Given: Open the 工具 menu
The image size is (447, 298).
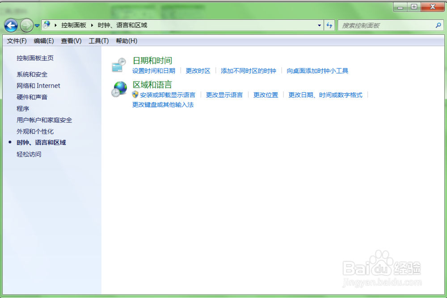Looking at the screenshot, I should [99, 41].
